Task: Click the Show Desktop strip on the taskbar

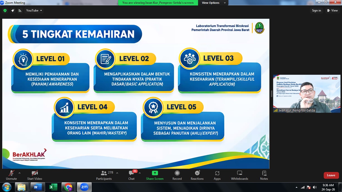Action: [x=340, y=187]
